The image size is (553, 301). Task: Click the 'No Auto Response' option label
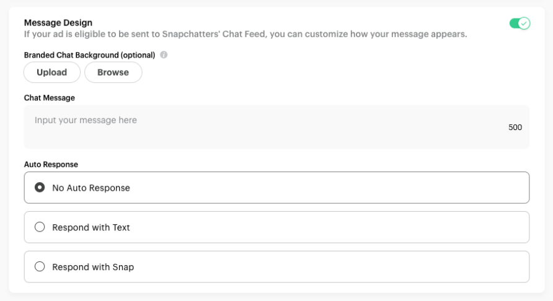pos(91,188)
